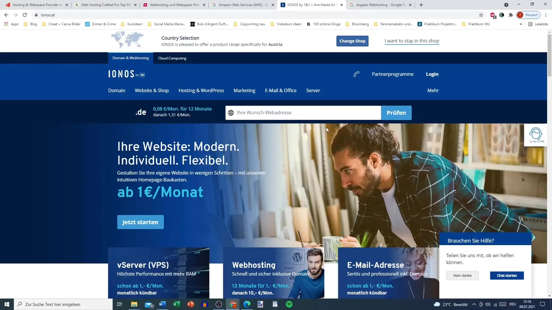
Task: Click the Adblock extension icon
Action: pyautogui.click(x=493, y=15)
